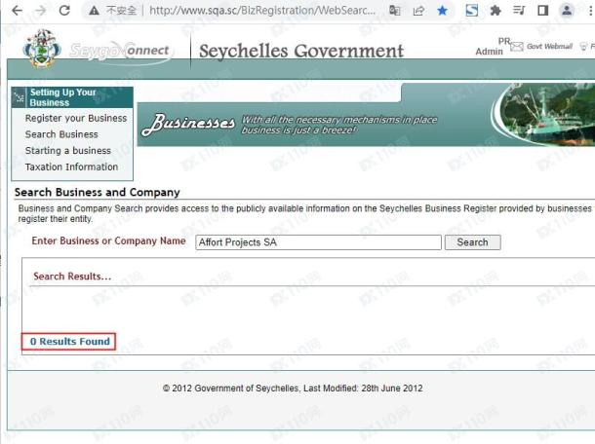This screenshot has width=595, height=444.
Task: Open the user profile avatar icon
Action: [x=567, y=11]
